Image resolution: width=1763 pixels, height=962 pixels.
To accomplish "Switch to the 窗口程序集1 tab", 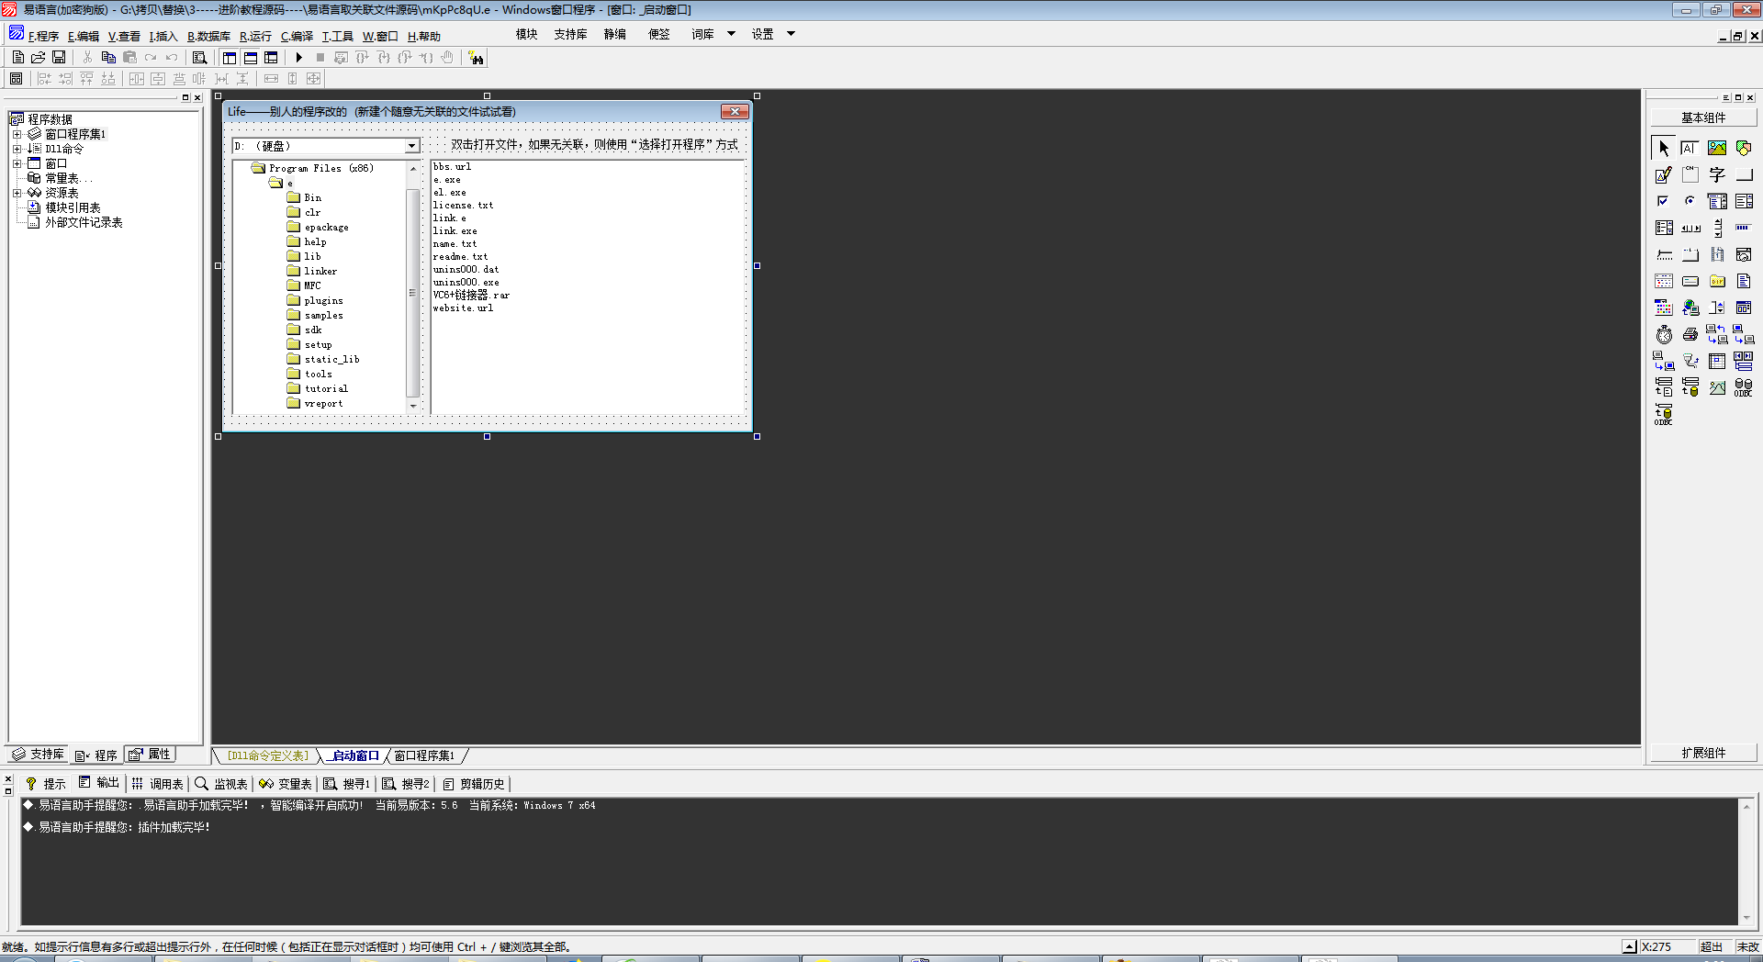I will (424, 755).
